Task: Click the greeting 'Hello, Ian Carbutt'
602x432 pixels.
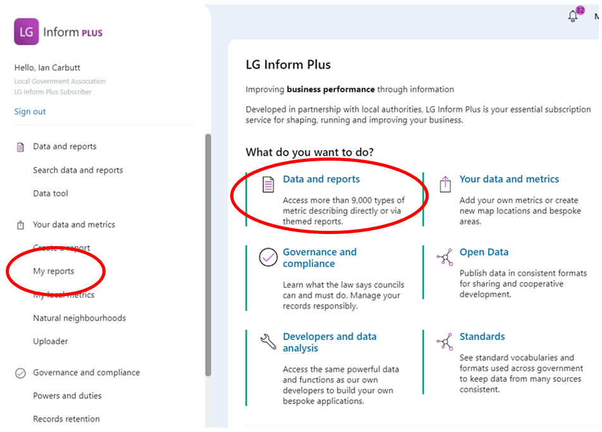Action: [x=47, y=68]
